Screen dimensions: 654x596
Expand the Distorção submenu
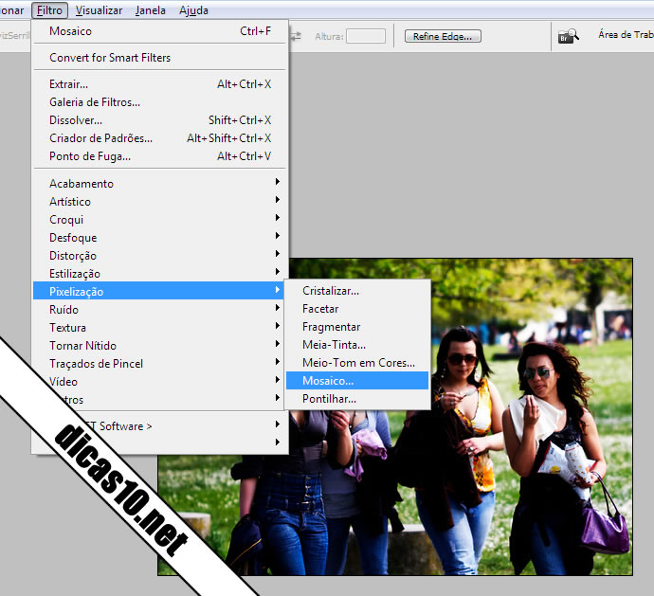coord(160,256)
